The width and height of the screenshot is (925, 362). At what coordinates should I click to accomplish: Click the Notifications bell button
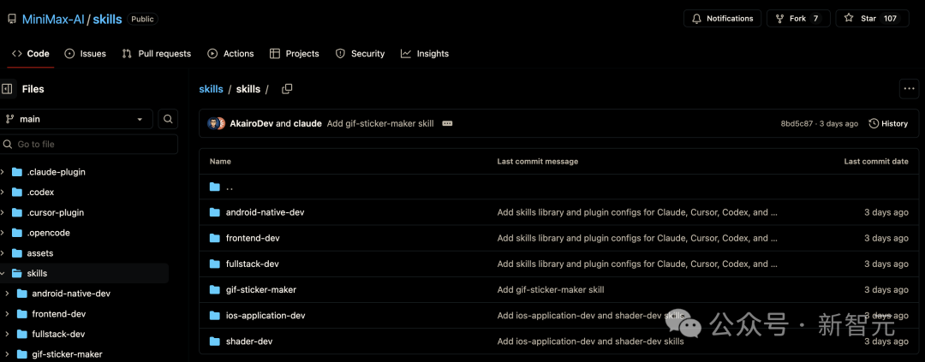[721, 18]
